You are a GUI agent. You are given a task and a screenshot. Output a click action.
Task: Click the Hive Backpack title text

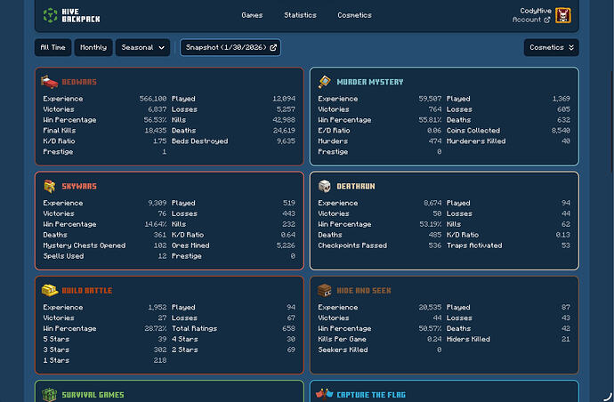point(81,15)
